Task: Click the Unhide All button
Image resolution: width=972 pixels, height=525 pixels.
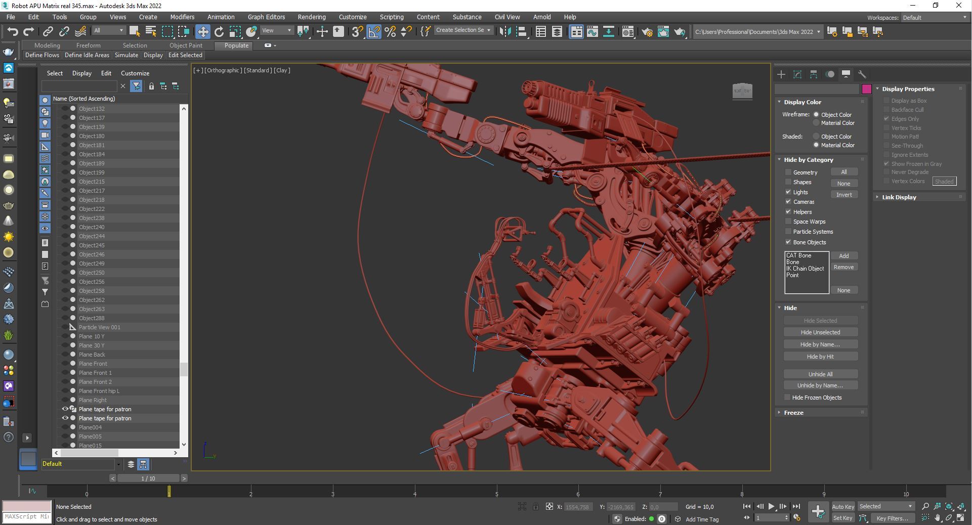Action: [x=820, y=374]
